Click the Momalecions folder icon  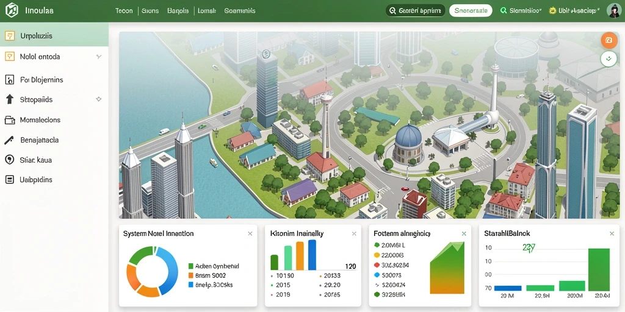point(10,120)
